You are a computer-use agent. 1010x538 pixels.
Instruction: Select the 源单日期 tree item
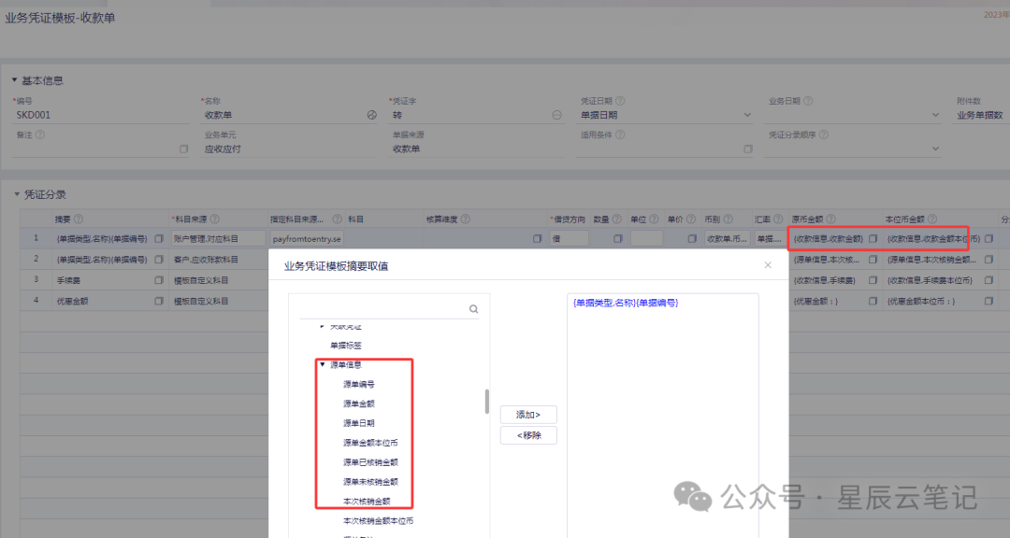pos(359,423)
